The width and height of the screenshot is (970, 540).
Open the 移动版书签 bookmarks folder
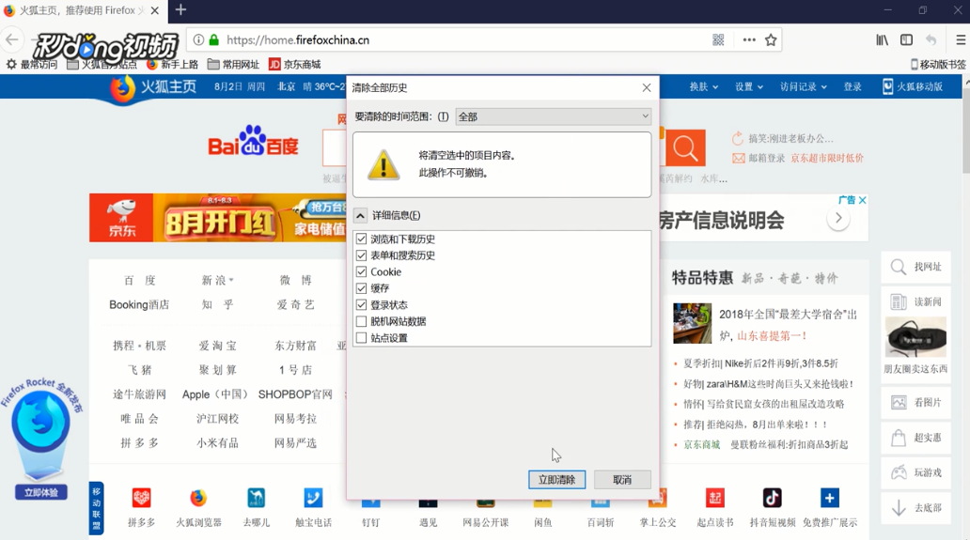pos(938,64)
